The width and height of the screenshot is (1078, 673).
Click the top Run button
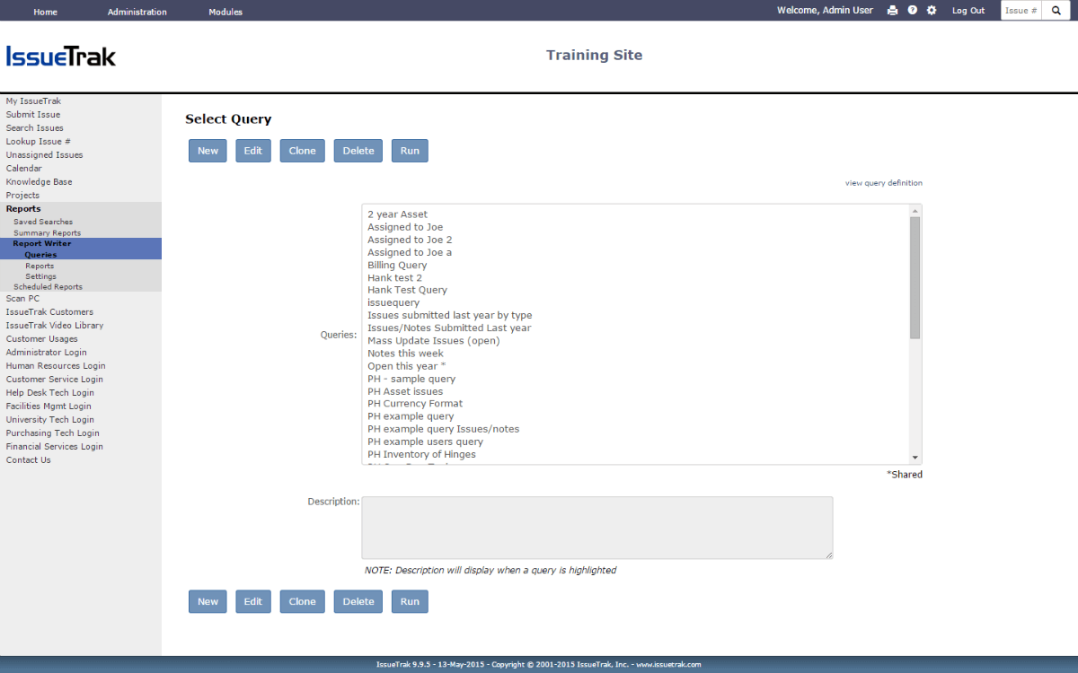[410, 151]
